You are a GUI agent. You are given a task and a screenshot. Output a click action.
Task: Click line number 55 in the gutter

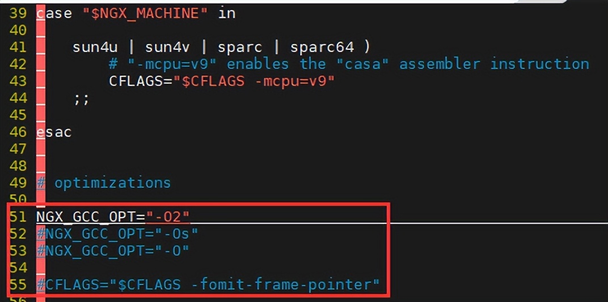pyautogui.click(x=18, y=284)
